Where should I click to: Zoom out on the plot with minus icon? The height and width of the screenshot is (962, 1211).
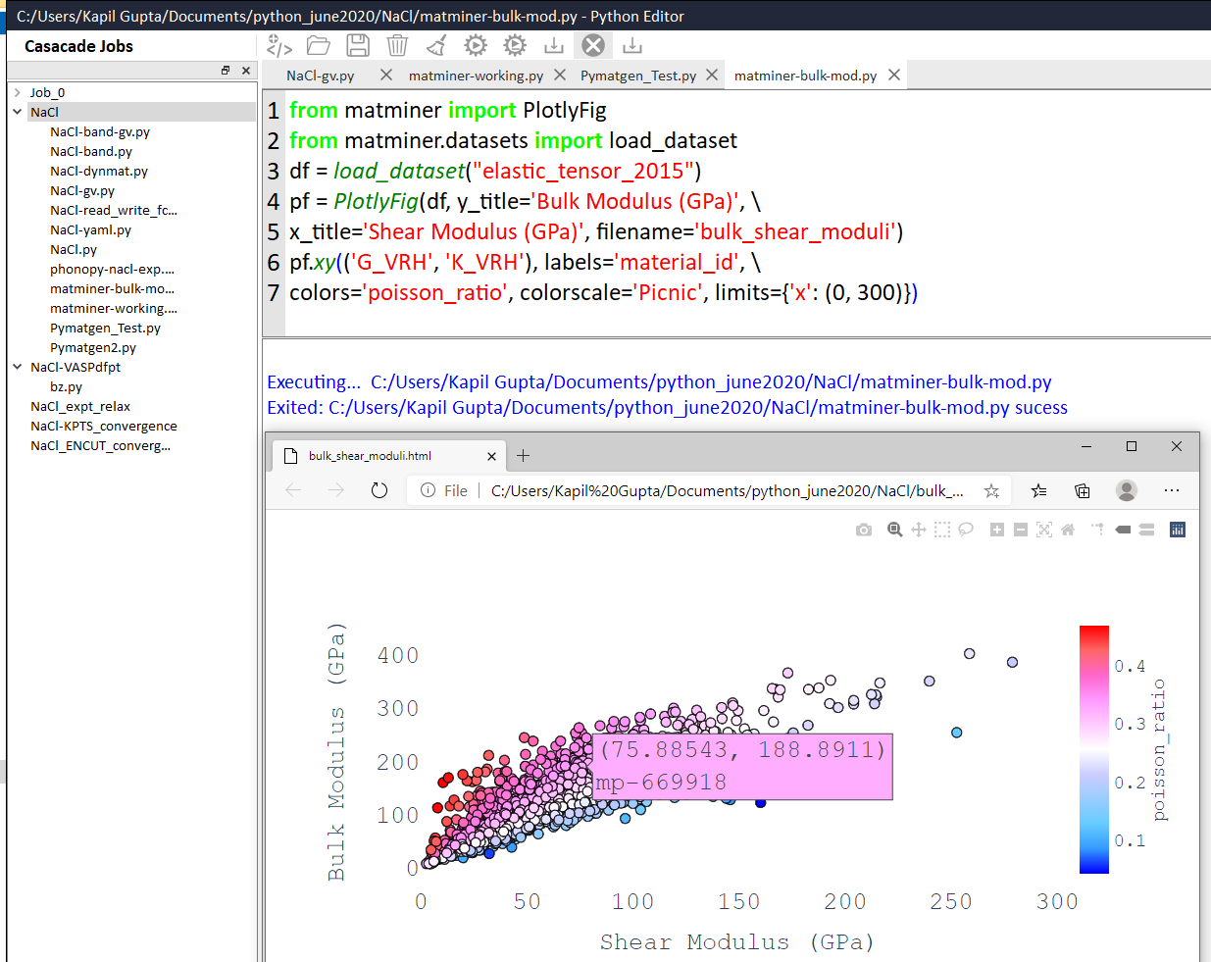(1021, 530)
